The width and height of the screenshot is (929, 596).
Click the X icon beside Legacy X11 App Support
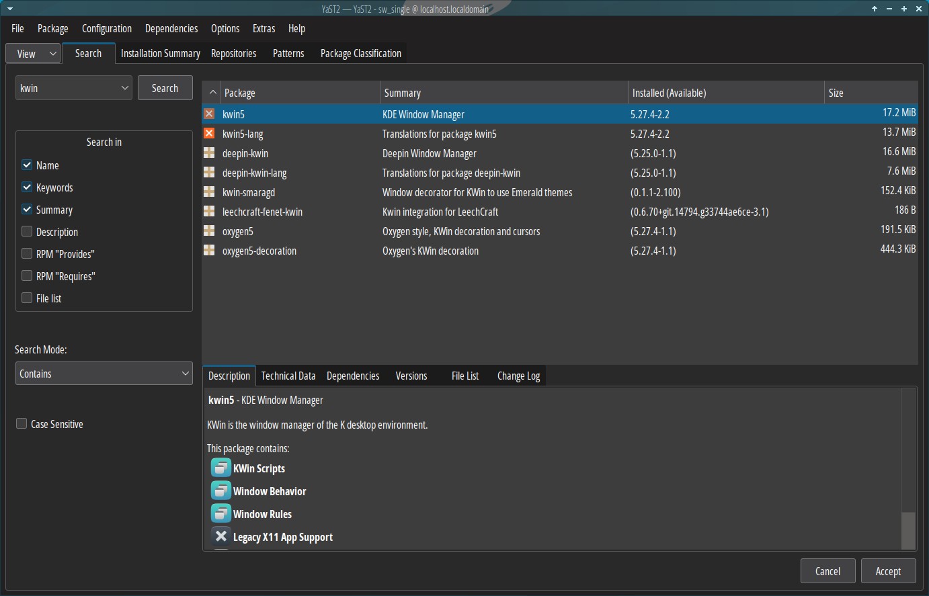click(220, 536)
